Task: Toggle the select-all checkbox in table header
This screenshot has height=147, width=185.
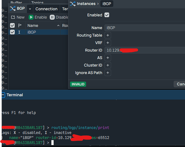Action: (12, 25)
